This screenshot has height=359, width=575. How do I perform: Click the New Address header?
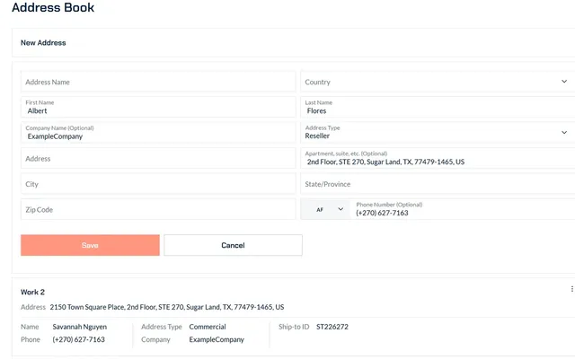tap(43, 43)
